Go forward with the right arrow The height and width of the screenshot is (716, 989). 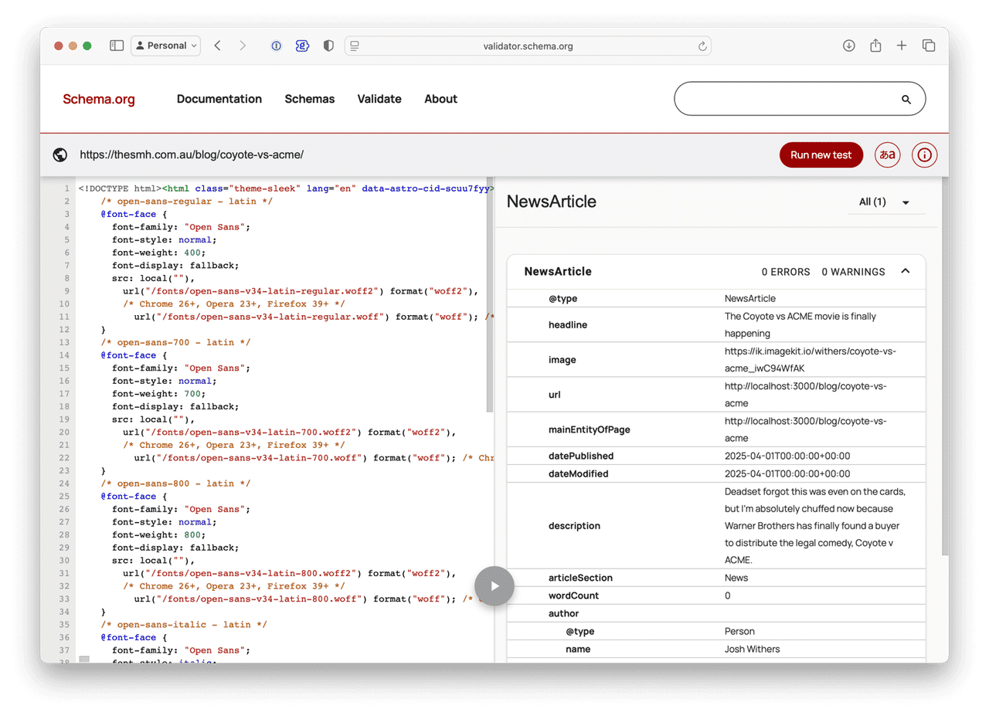pyautogui.click(x=243, y=46)
